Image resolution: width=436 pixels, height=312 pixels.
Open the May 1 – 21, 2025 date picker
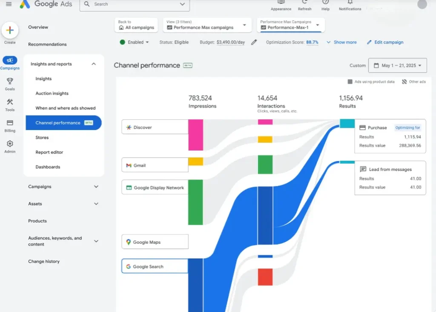pyautogui.click(x=397, y=66)
